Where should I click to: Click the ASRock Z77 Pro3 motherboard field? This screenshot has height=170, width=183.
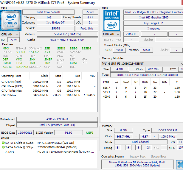57,119
